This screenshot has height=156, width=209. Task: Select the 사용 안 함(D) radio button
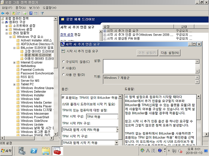click(64, 75)
